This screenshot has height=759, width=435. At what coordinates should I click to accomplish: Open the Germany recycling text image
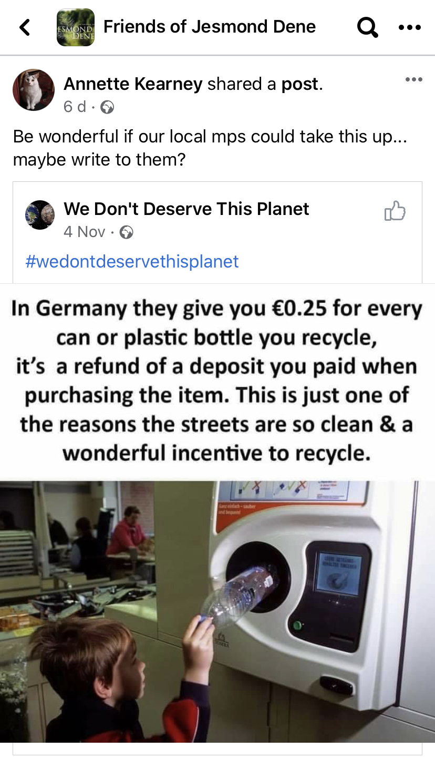tap(217, 381)
